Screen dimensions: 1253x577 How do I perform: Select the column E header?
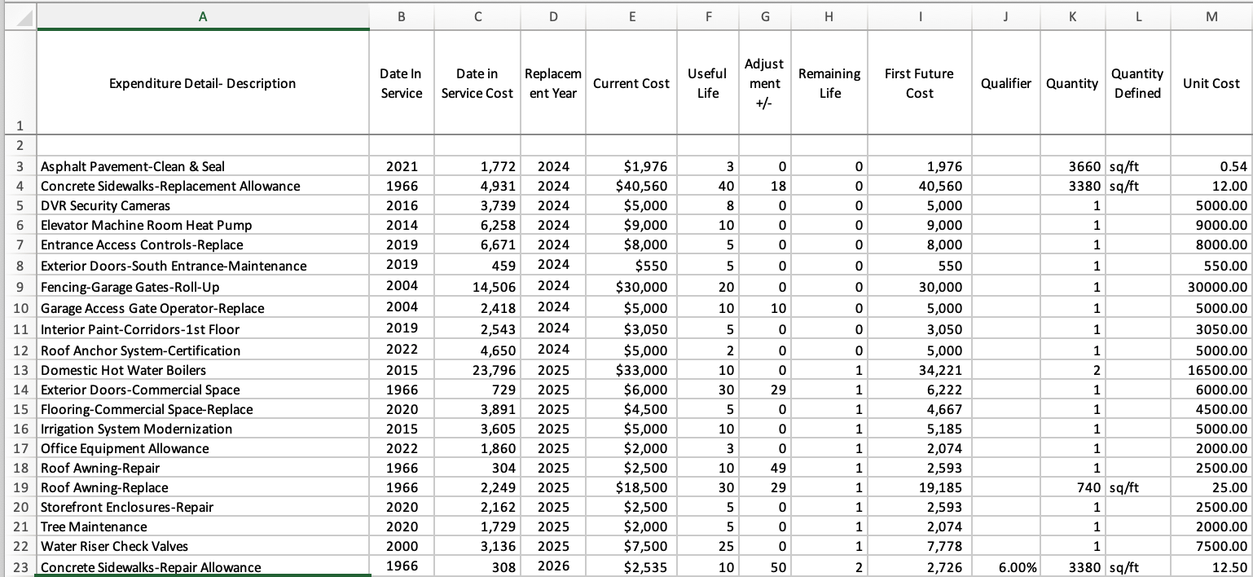click(631, 14)
